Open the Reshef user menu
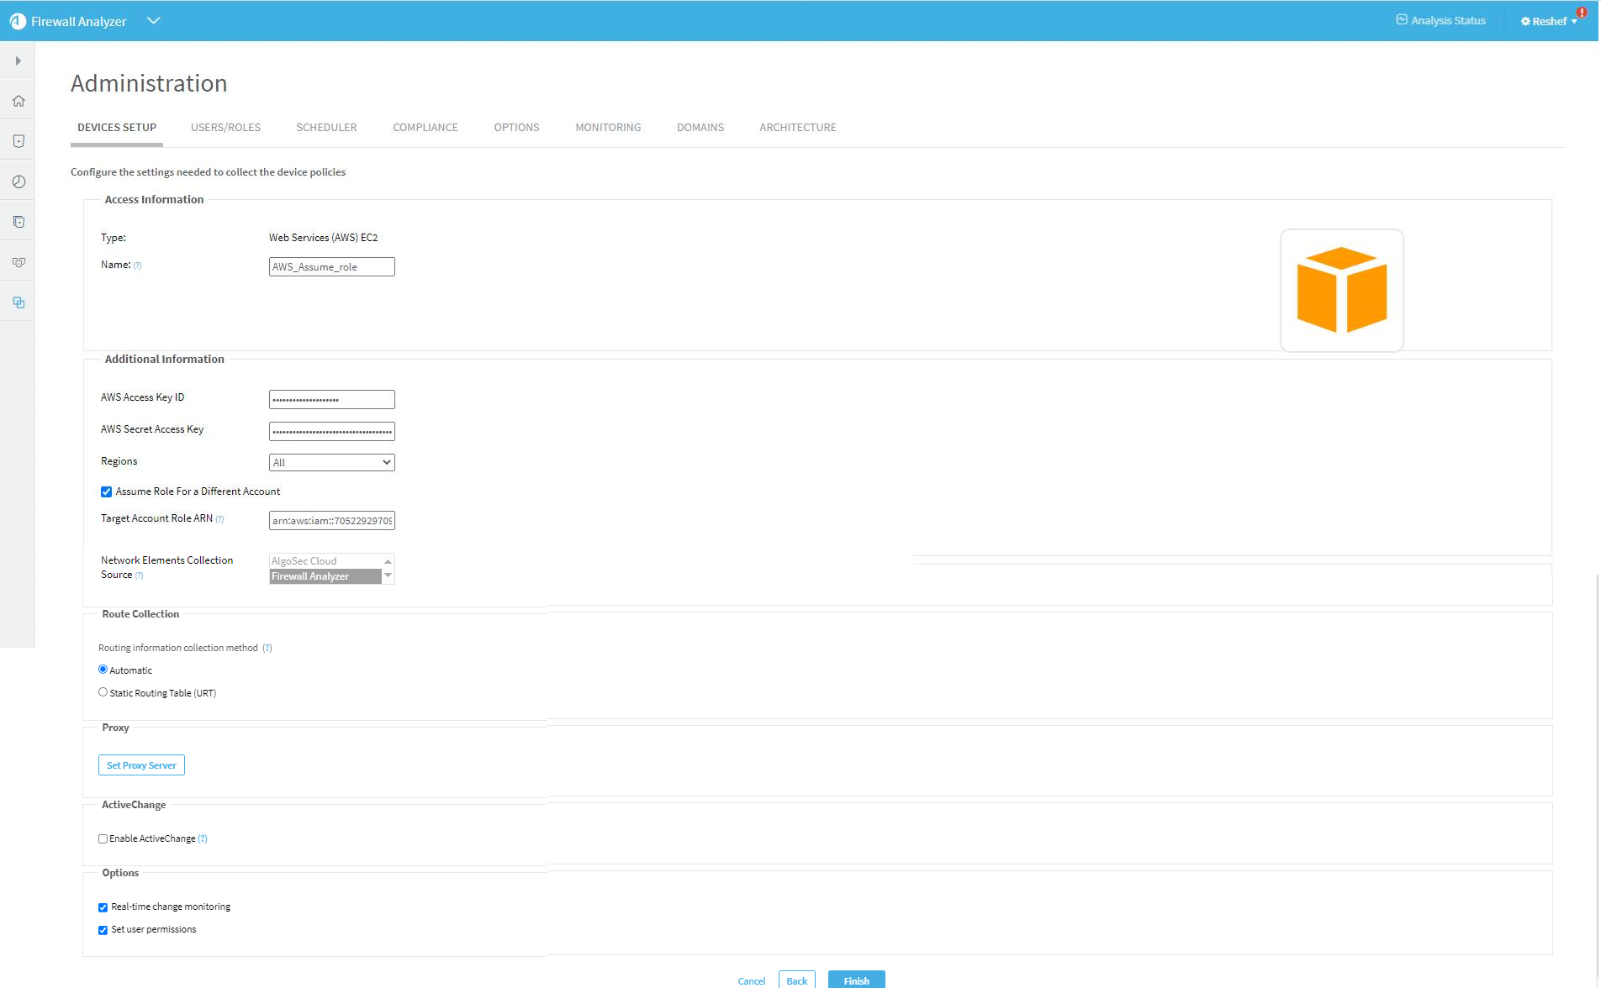The width and height of the screenshot is (1601, 988). (1549, 22)
